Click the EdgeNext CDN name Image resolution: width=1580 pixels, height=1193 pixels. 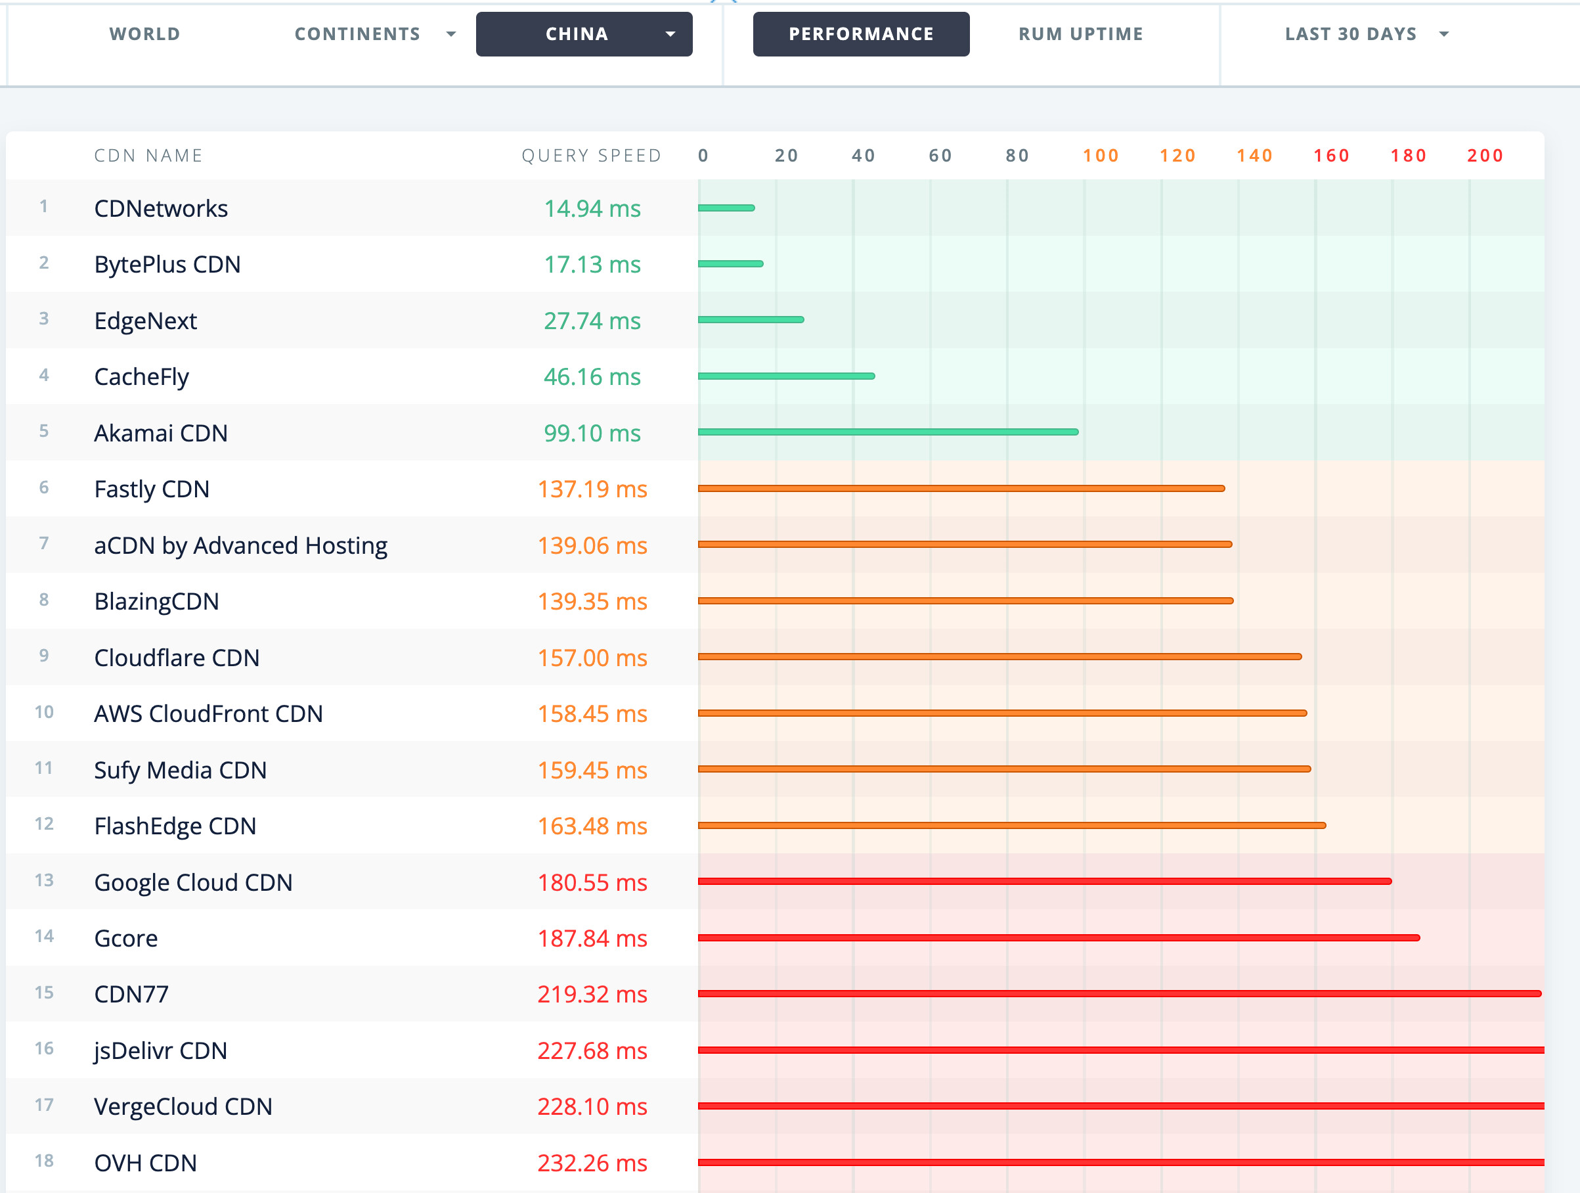(145, 321)
